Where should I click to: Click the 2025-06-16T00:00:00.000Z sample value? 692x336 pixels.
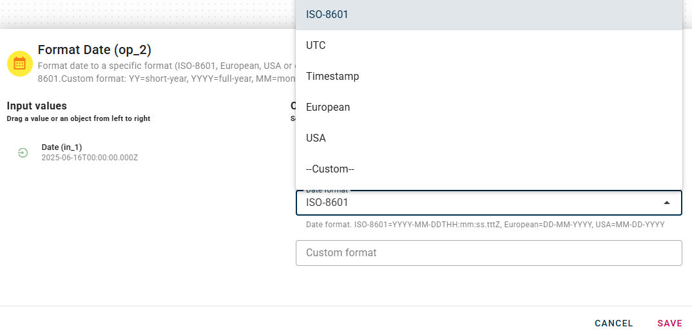90,158
